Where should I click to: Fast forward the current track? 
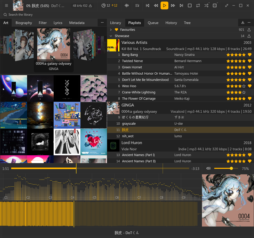pyautogui.click(x=173, y=5)
